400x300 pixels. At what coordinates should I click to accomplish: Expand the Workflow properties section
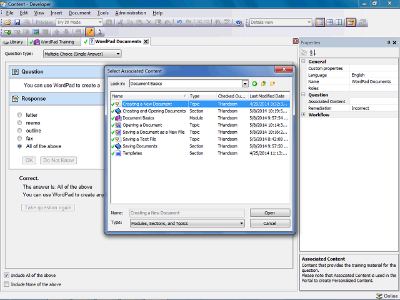pos(303,114)
